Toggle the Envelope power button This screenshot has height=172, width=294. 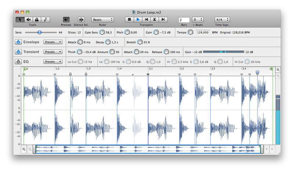[x=18, y=42]
